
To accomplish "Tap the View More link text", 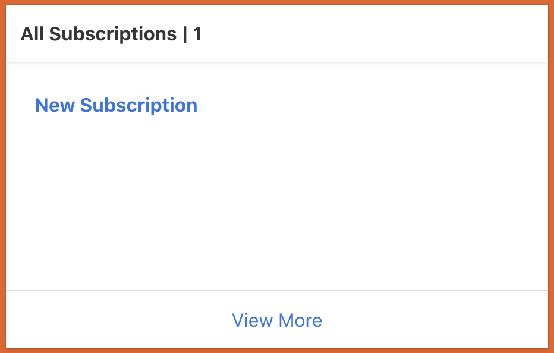I will coord(276,320).
